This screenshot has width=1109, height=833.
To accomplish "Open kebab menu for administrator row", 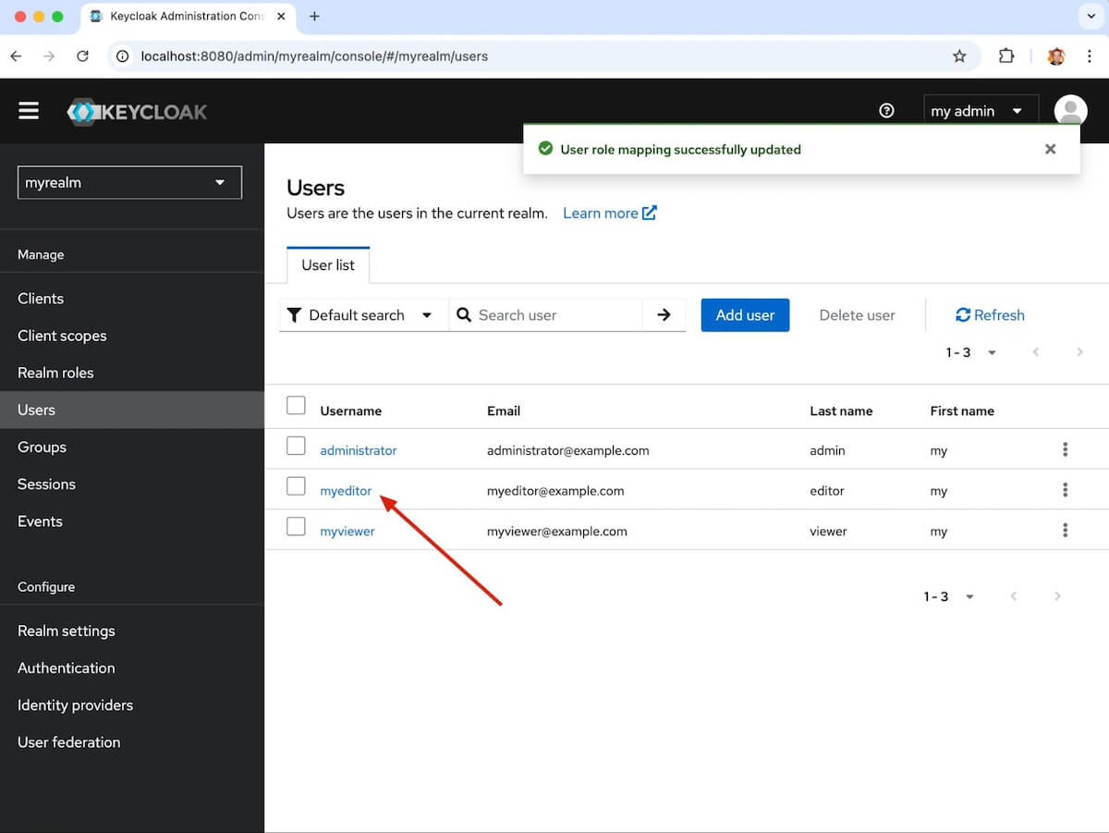I will click(1065, 450).
